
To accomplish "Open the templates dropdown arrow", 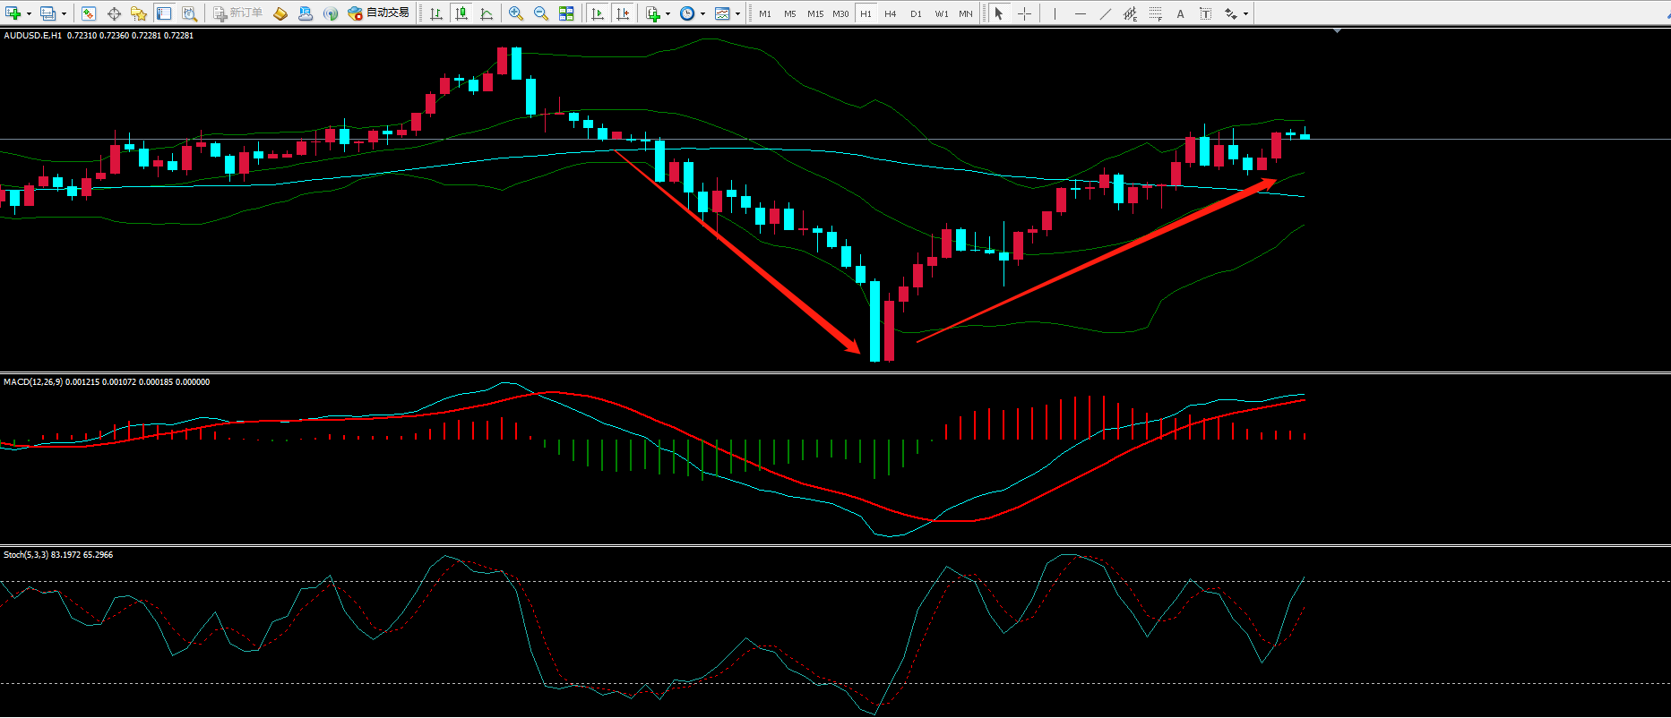I will (737, 13).
